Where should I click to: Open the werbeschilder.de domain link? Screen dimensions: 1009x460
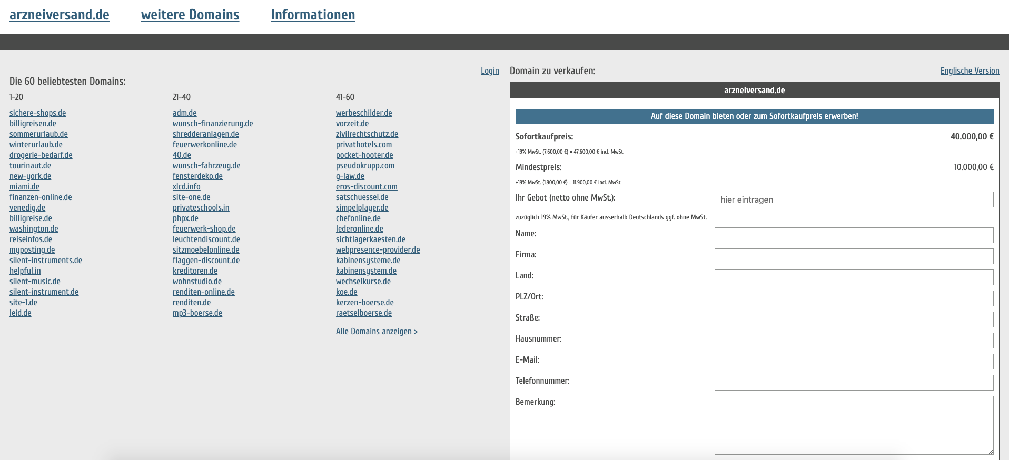(x=364, y=113)
